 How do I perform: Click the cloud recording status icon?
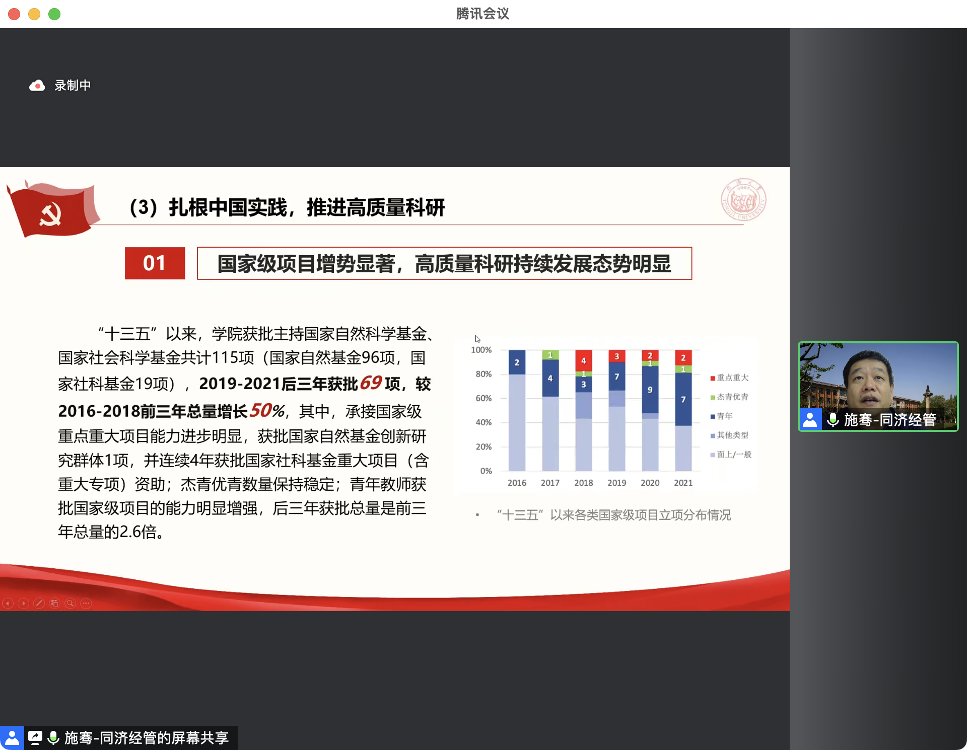point(37,86)
